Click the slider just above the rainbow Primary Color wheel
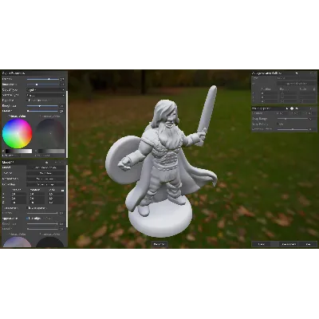 pyautogui.click(x=43, y=111)
